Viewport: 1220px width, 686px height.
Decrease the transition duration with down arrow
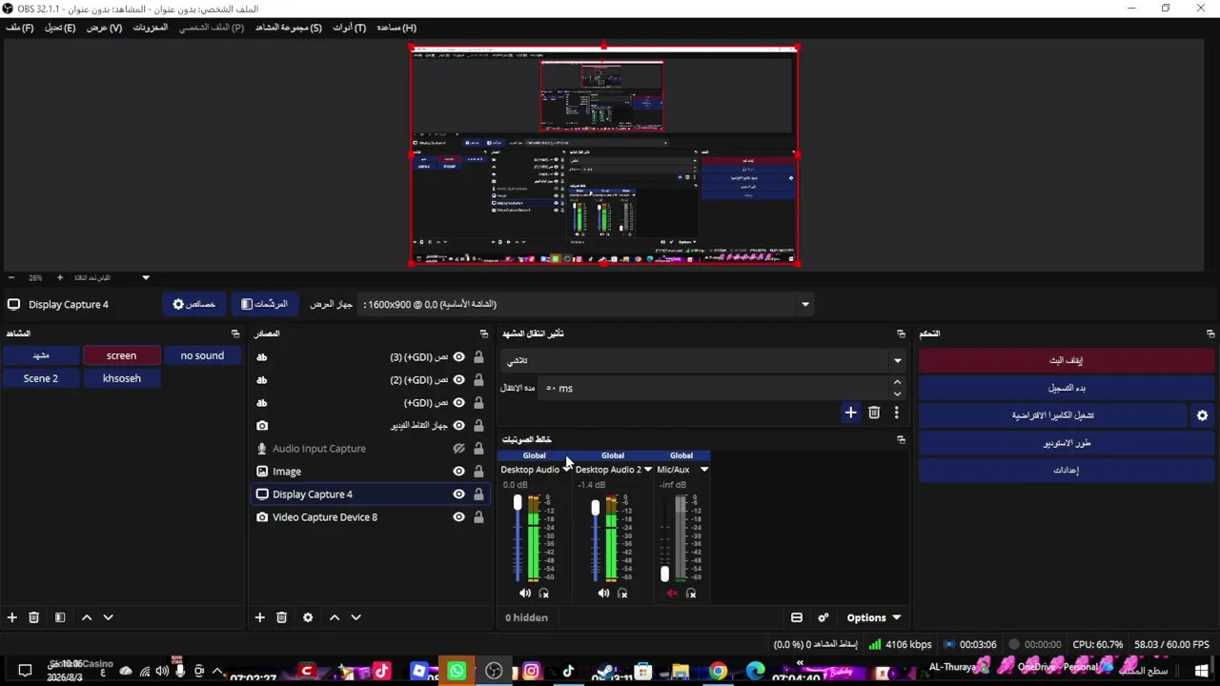(x=897, y=393)
